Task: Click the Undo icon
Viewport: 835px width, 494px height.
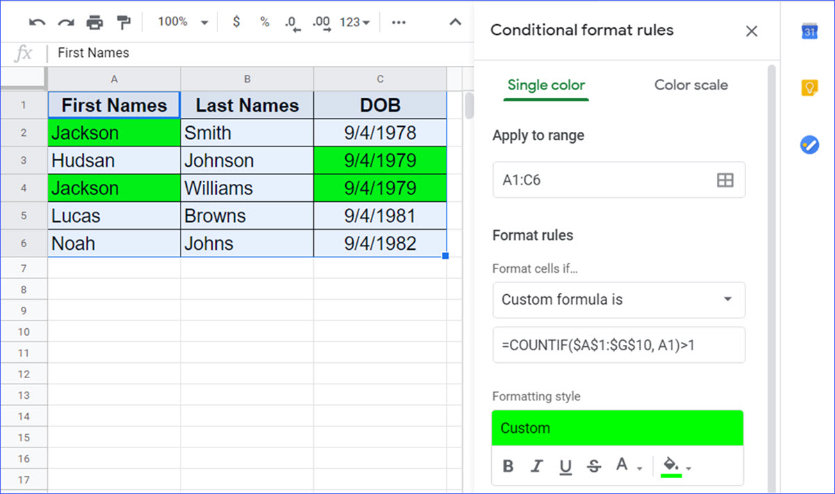Action: (x=37, y=22)
